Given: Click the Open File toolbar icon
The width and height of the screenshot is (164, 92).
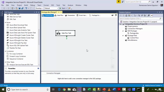Looking at the screenshot, I should coord(17,8).
